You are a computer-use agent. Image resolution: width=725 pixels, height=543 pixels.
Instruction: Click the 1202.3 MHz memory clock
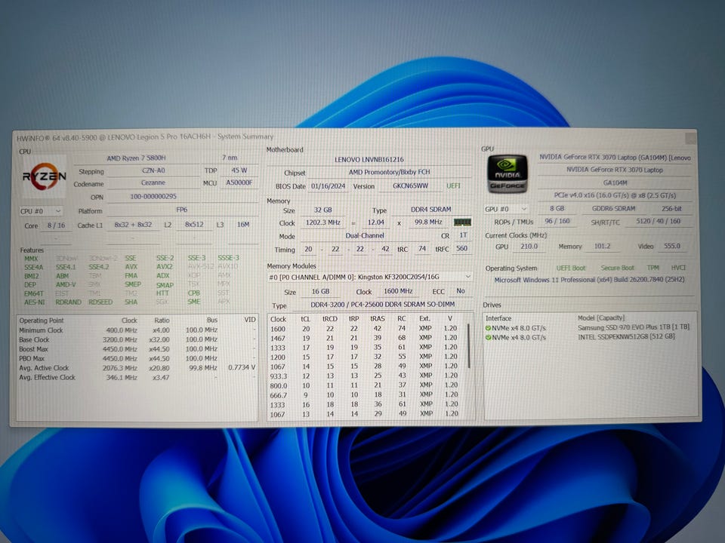(x=323, y=222)
